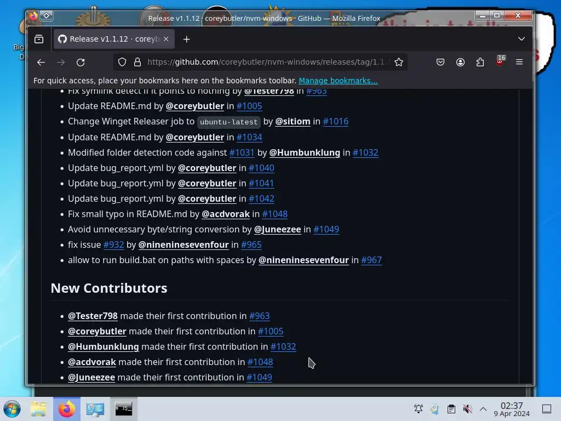Image resolution: width=561 pixels, height=421 pixels.
Task: Open Save to Pocket icon
Action: coord(440,62)
